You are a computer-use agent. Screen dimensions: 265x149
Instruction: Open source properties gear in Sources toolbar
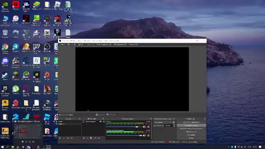pos(91,138)
